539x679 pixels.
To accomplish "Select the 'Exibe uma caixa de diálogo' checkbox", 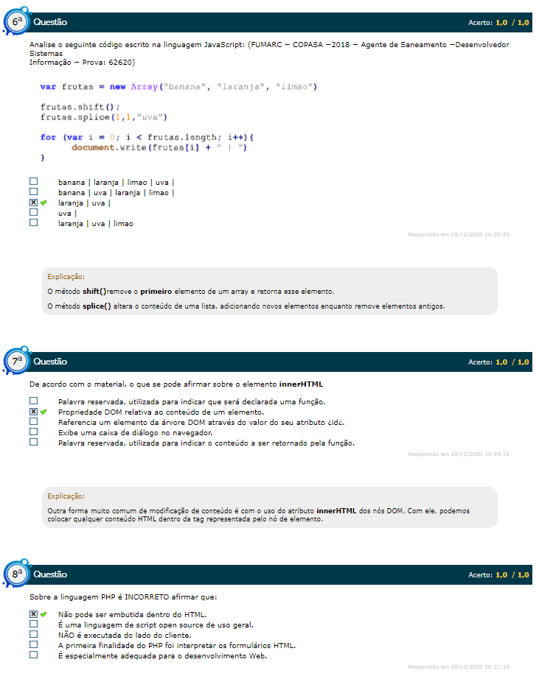I will click(33, 432).
